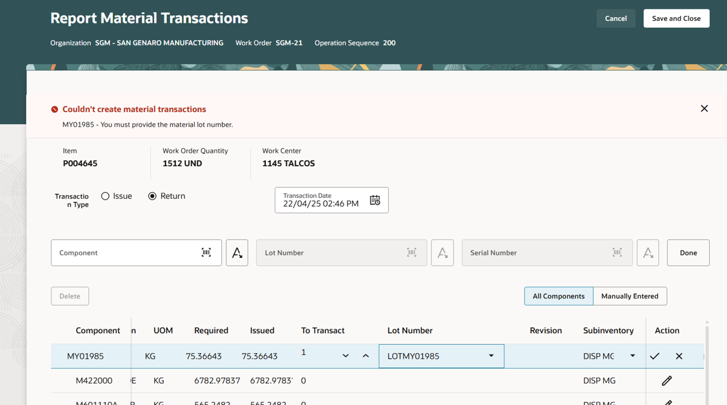Click the Serial Number barcode scan icon
This screenshot has height=405, width=727.
[x=617, y=252]
